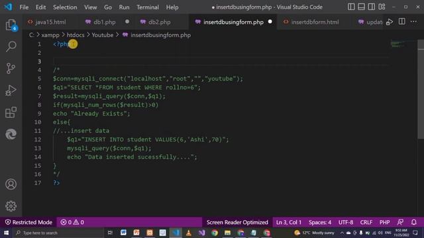Open the Run menu
424x238 pixels.
tap(124, 7)
